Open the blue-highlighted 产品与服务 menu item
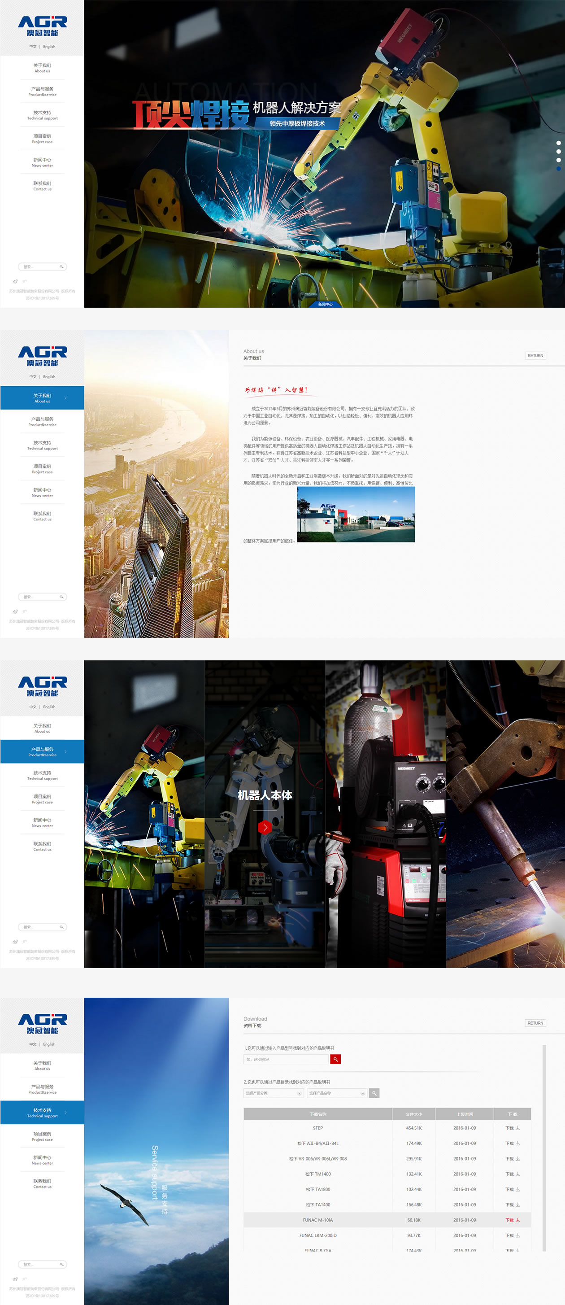The height and width of the screenshot is (1305, 565). click(43, 751)
